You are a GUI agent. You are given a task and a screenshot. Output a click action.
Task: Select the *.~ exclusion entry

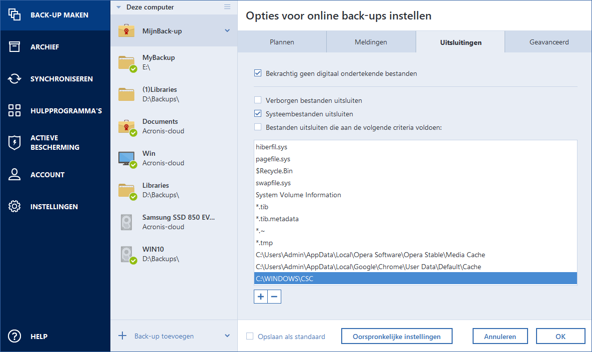coord(415,231)
